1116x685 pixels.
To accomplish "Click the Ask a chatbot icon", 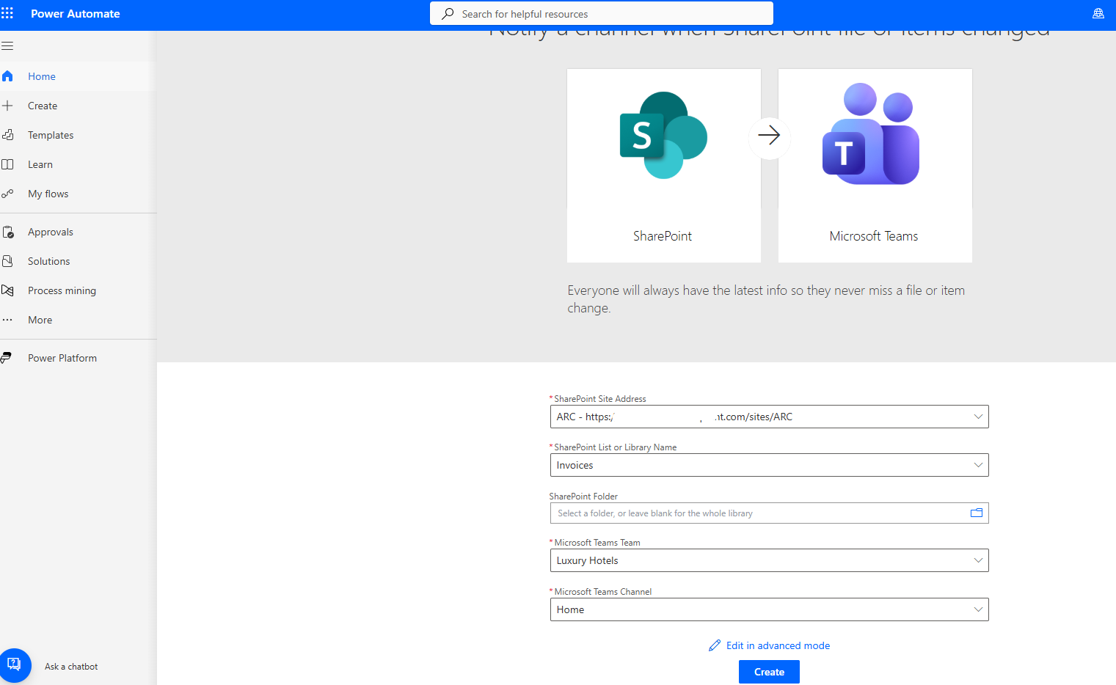I will point(15,665).
